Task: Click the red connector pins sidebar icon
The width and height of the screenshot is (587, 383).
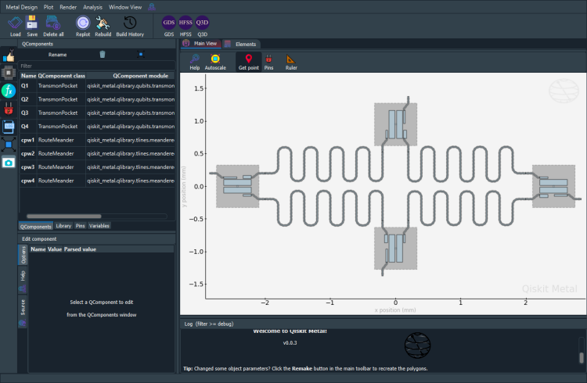Action: (x=9, y=109)
